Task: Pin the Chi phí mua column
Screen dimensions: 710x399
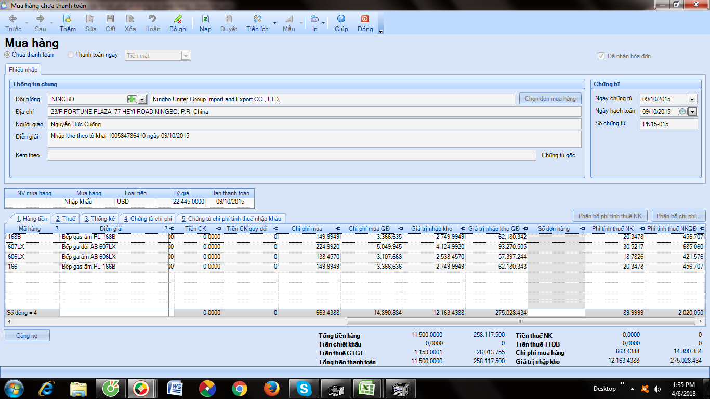Action: click(338, 229)
